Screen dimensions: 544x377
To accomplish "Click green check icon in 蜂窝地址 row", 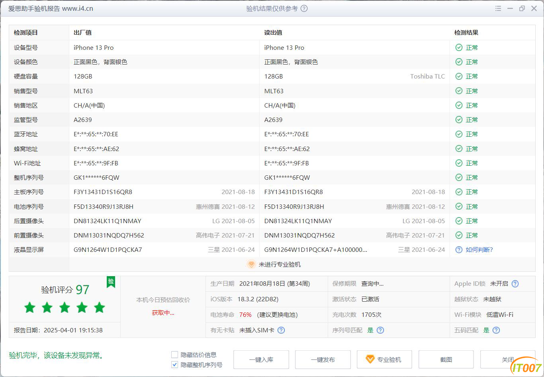I will [459, 149].
